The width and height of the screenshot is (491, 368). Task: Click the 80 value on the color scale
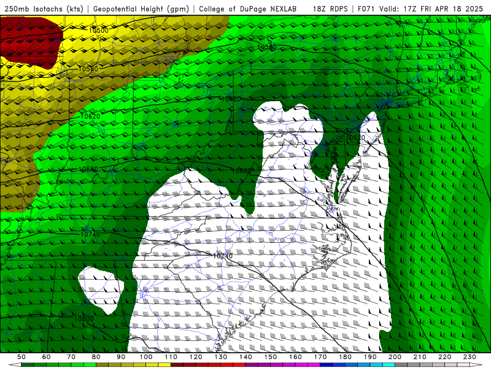coord(96,357)
